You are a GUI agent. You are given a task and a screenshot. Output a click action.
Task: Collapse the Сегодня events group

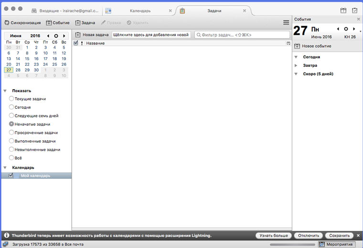click(x=296, y=57)
